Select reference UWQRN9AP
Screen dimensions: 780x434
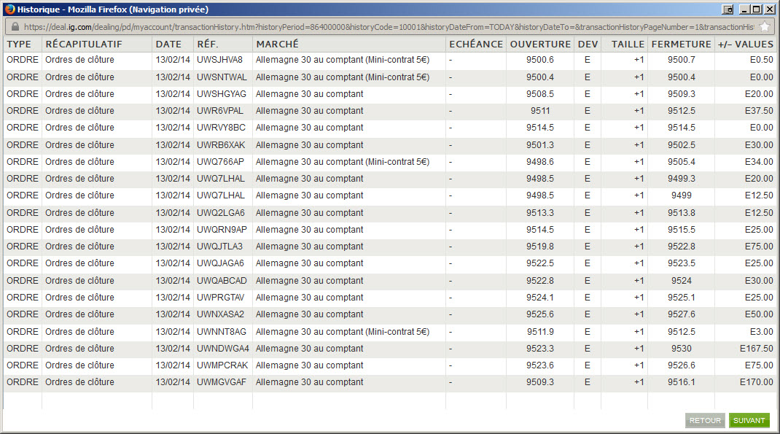click(x=222, y=230)
